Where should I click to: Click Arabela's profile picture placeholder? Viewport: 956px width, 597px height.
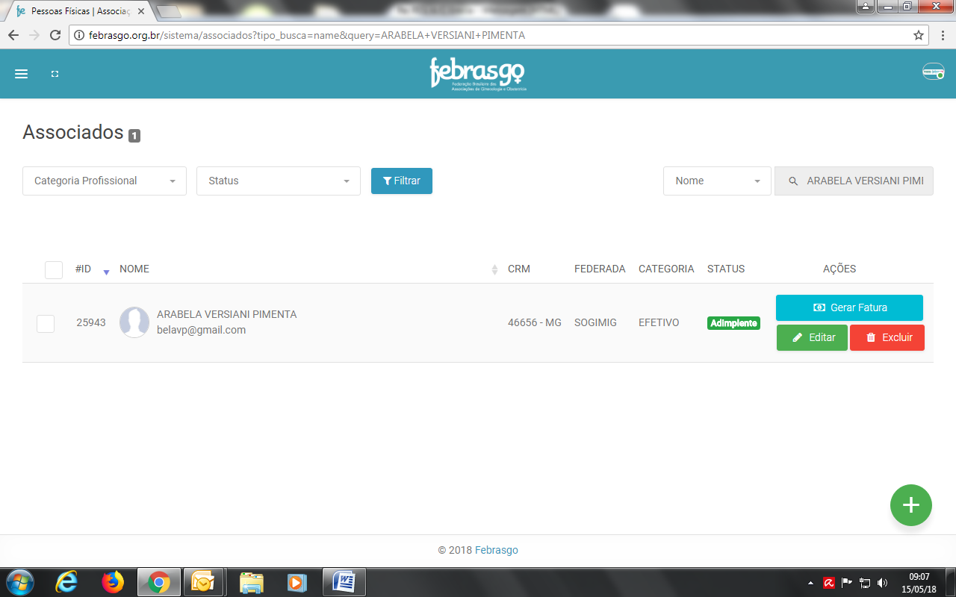click(x=134, y=322)
